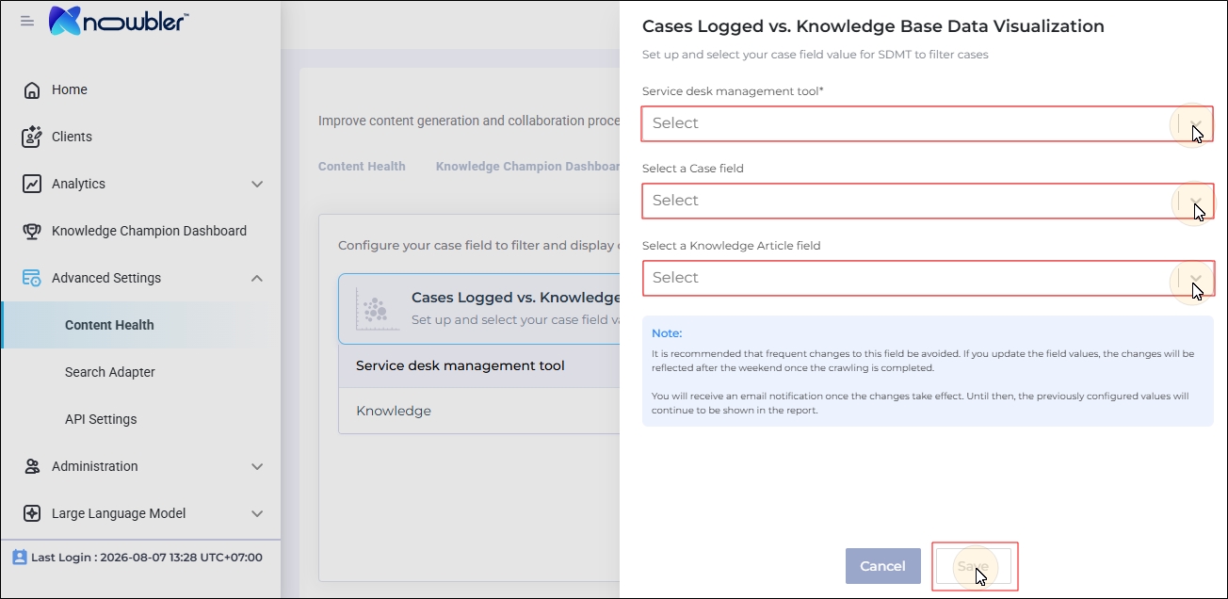1228x599 pixels.
Task: Collapse the Advanced Settings section chevron
Action: (257, 278)
